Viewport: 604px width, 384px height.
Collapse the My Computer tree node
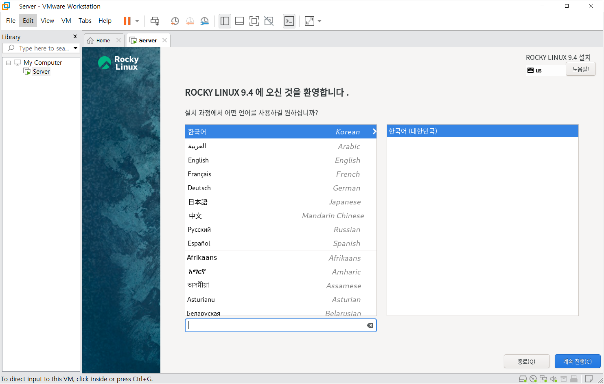[8, 63]
